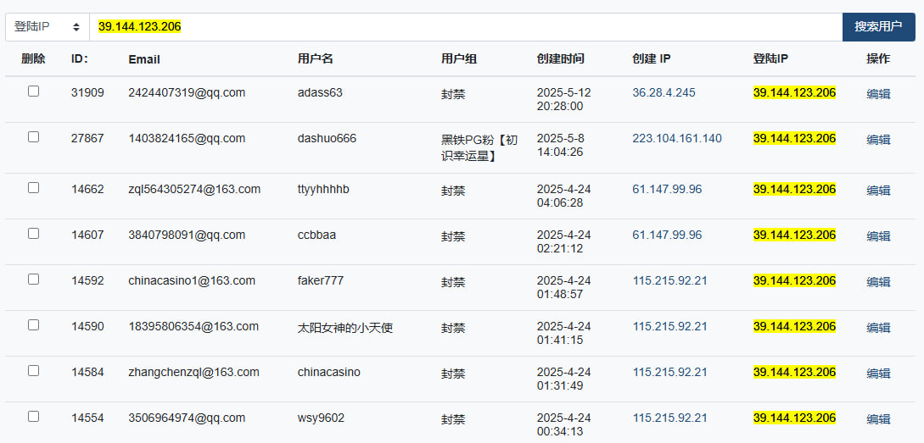Open 编辑 for user faker777

tap(878, 282)
